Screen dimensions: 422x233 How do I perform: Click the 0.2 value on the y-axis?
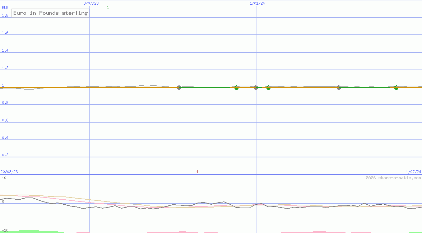click(x=5, y=155)
